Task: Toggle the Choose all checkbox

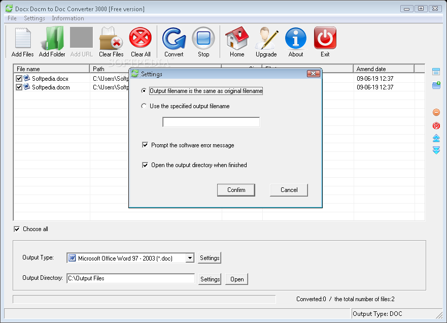Action: click(17, 229)
